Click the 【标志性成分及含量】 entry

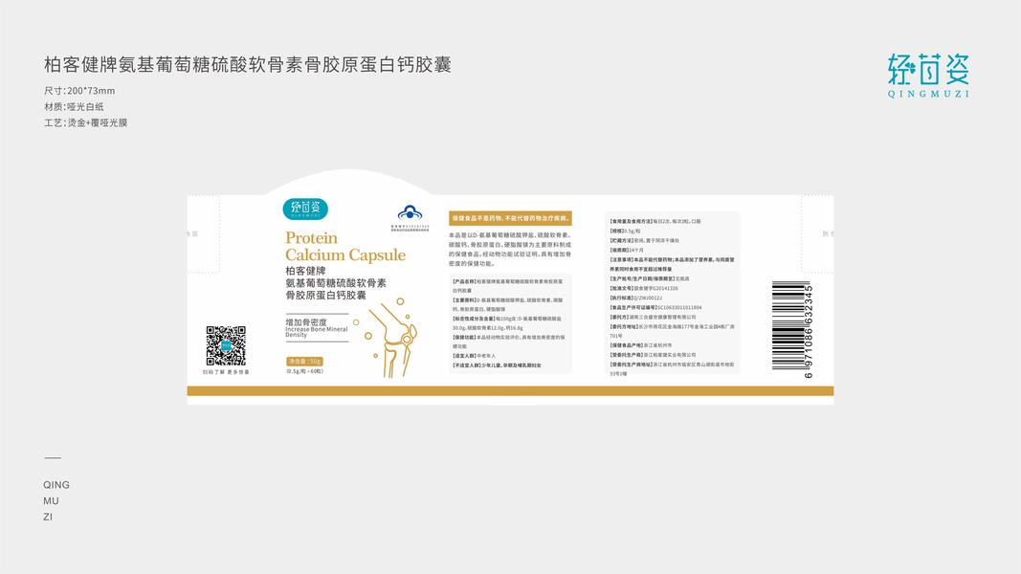click(x=508, y=323)
